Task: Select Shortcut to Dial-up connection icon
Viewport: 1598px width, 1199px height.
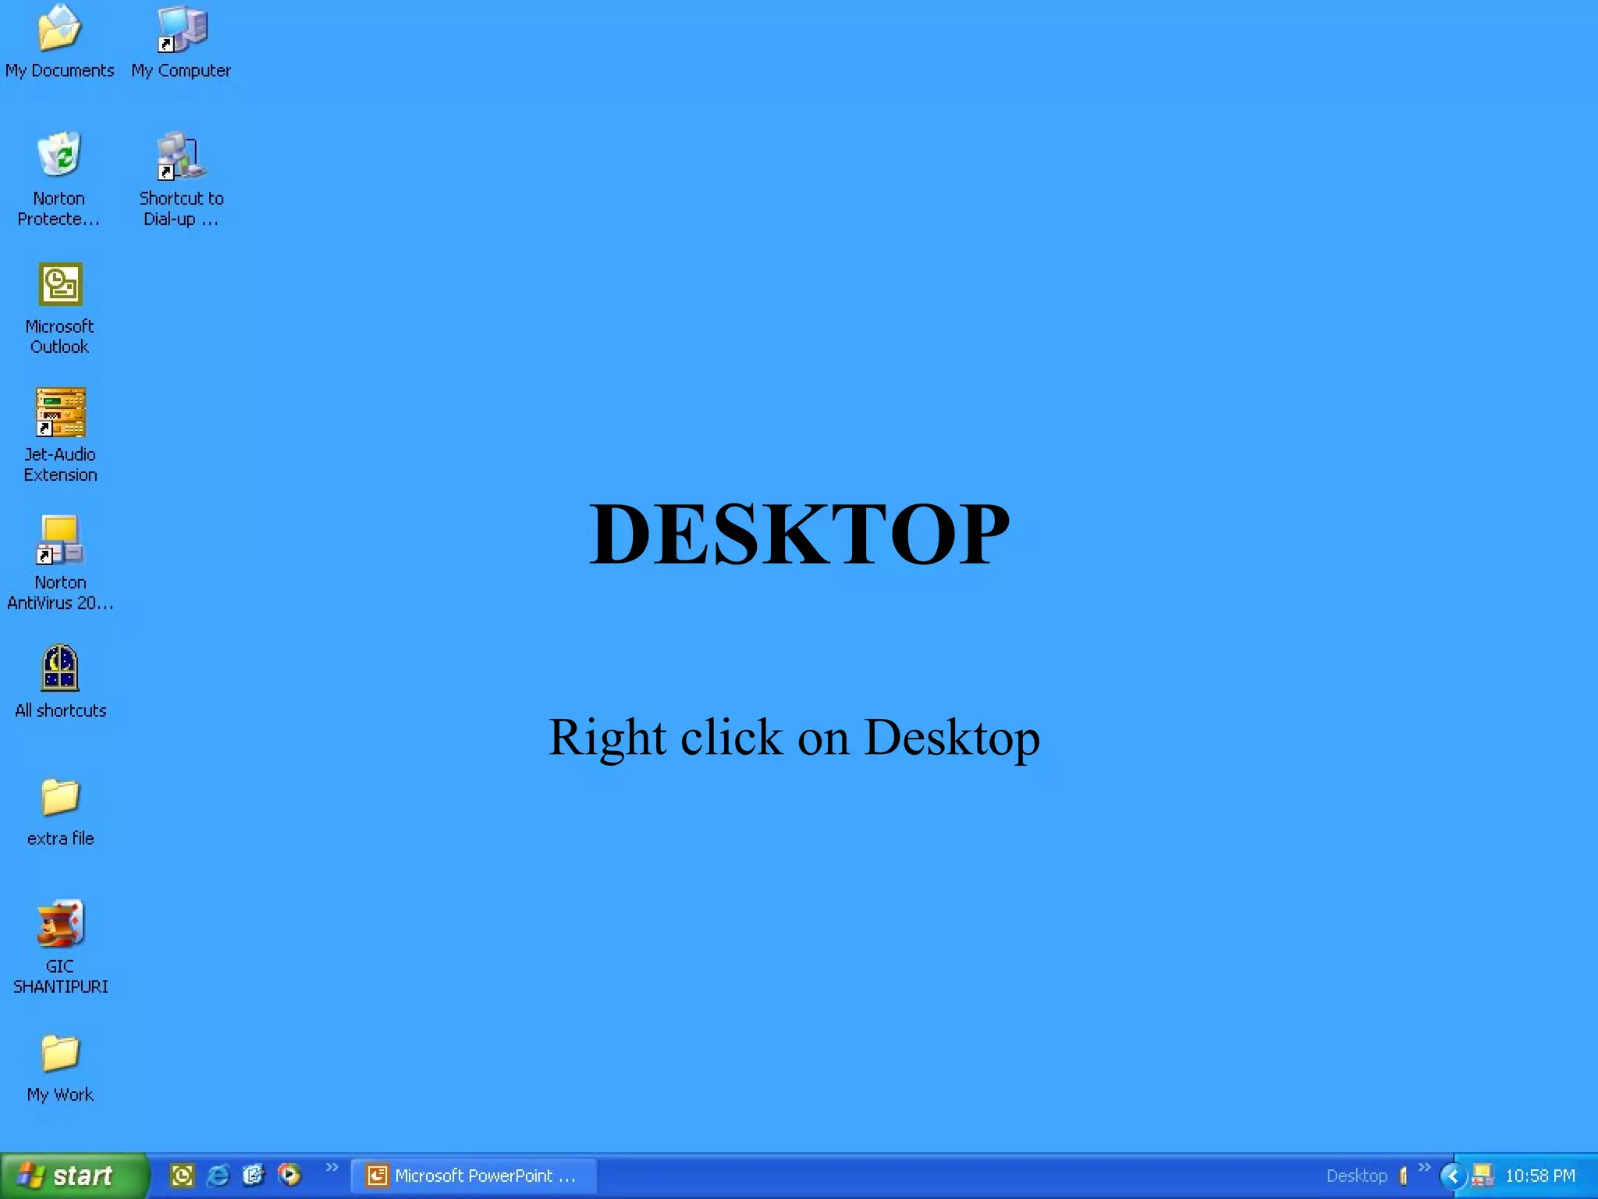Action: 181,156
